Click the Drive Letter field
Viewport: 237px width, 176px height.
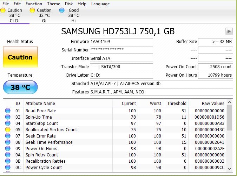(121, 75)
